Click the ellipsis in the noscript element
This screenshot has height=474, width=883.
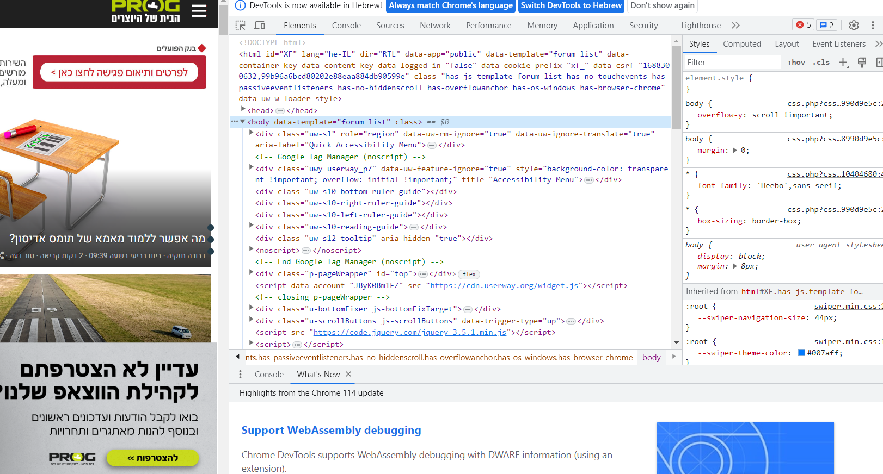(306, 251)
